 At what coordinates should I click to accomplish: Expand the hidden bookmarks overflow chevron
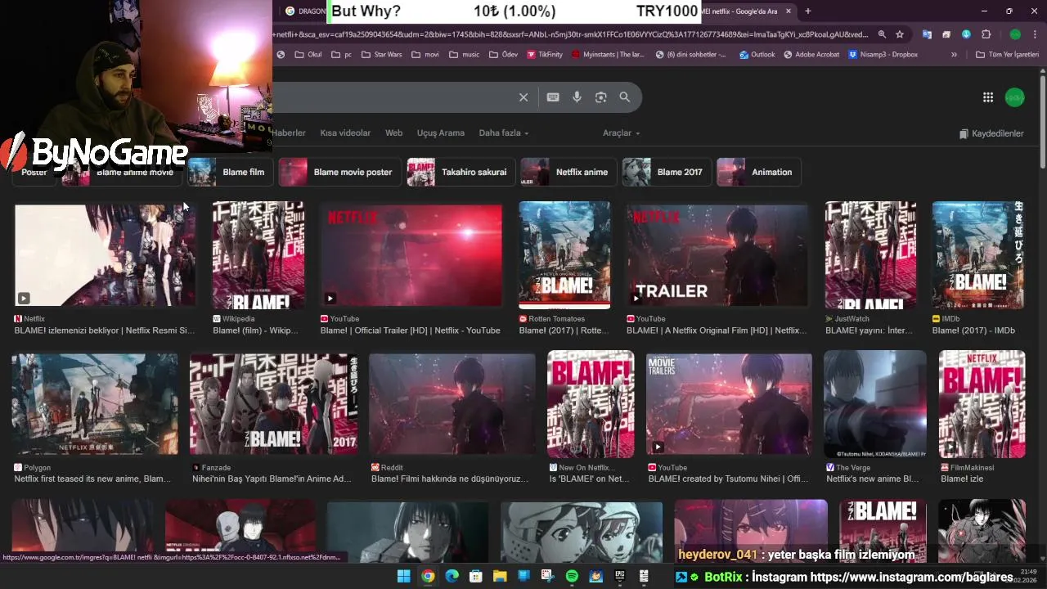pyautogui.click(x=954, y=55)
